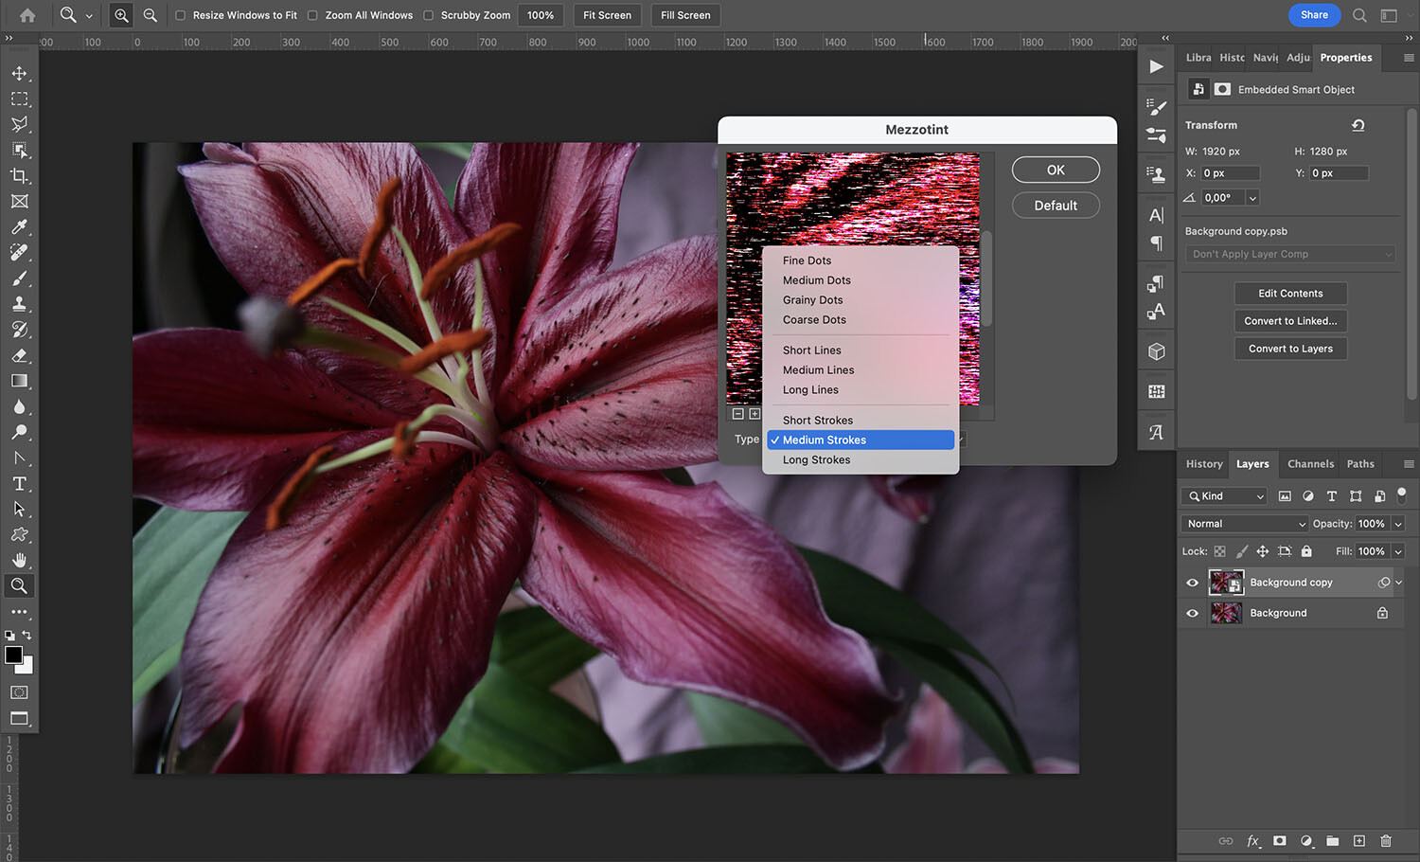Image resolution: width=1420 pixels, height=862 pixels.
Task: Enable the Resize Windows to Fit checkbox
Action: pos(179,15)
